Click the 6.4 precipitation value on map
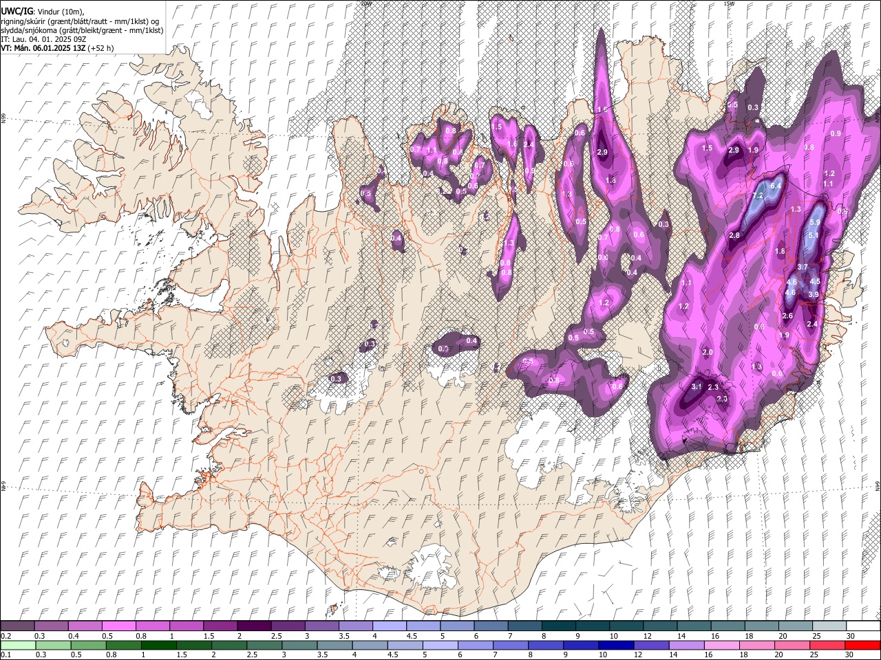881x660 pixels. click(776, 186)
